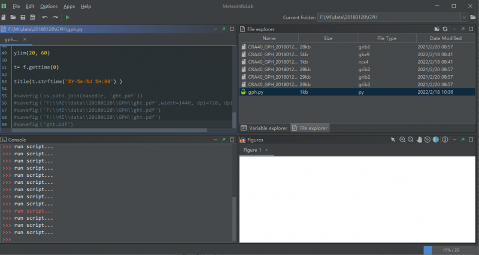Image resolution: width=479 pixels, height=255 pixels.
Task: Expand the Current Folder dropdown
Action: 465,18
